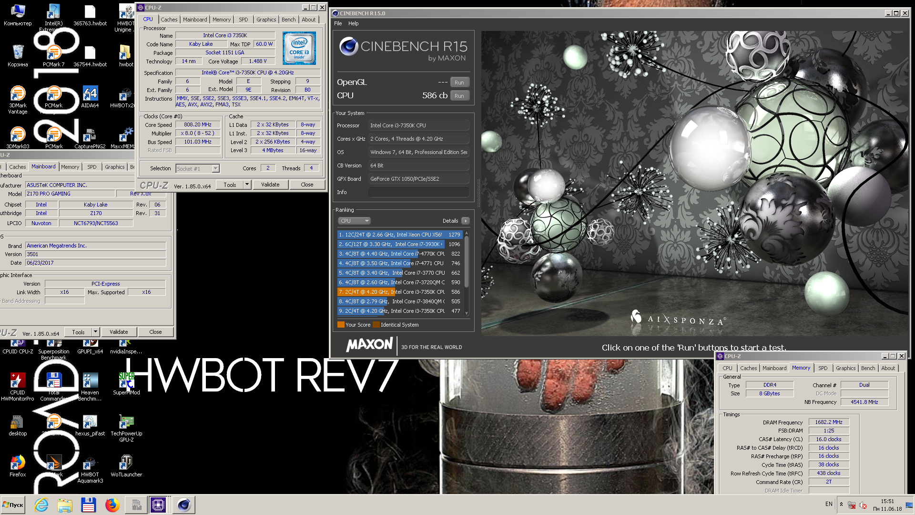
Task: Launch the Firefox desktop icon
Action: (x=18, y=466)
